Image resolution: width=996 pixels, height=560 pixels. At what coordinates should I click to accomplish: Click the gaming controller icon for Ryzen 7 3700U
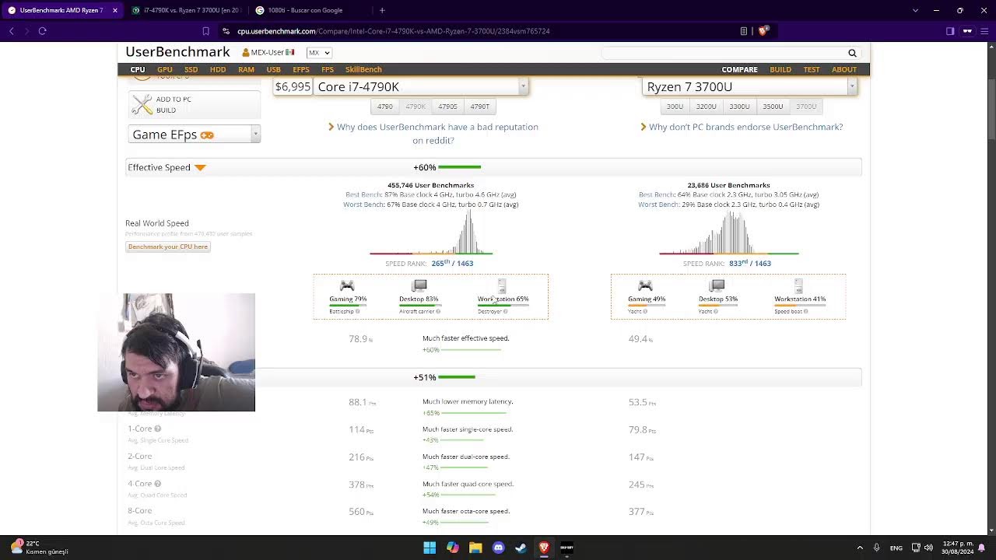[x=645, y=286]
